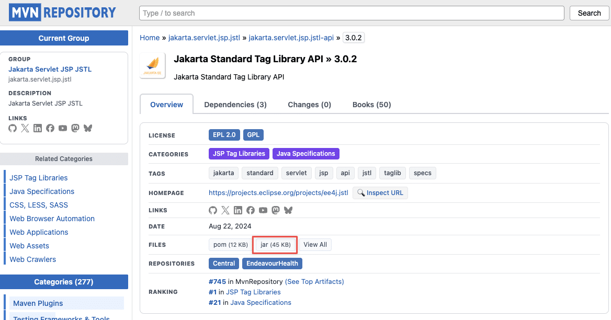The width and height of the screenshot is (611, 320).
Task: Open GitHub icon in Current Group sidebar
Action: [13, 128]
